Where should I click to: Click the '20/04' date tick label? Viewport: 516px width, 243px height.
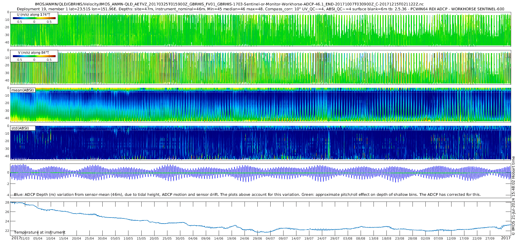[x=77, y=238]
